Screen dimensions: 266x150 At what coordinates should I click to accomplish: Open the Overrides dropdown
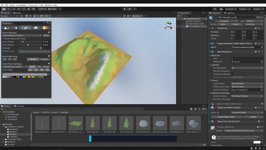point(254,24)
